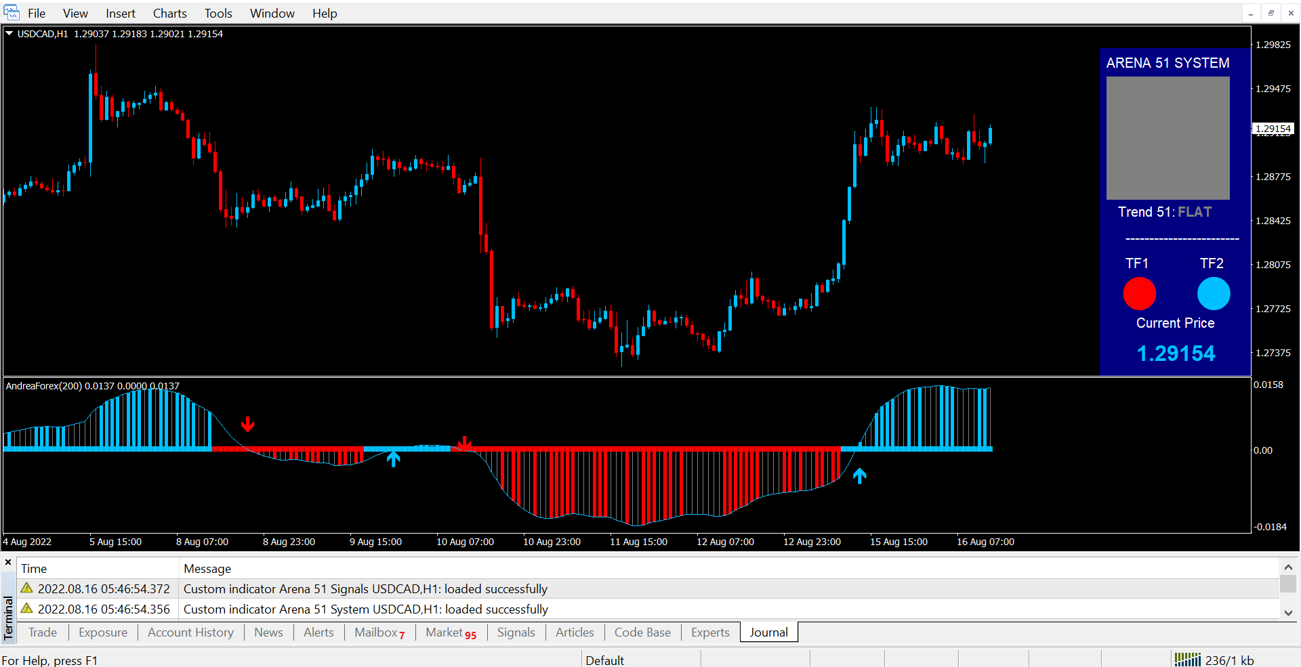
Task: Open the Tools menu
Action: (218, 14)
